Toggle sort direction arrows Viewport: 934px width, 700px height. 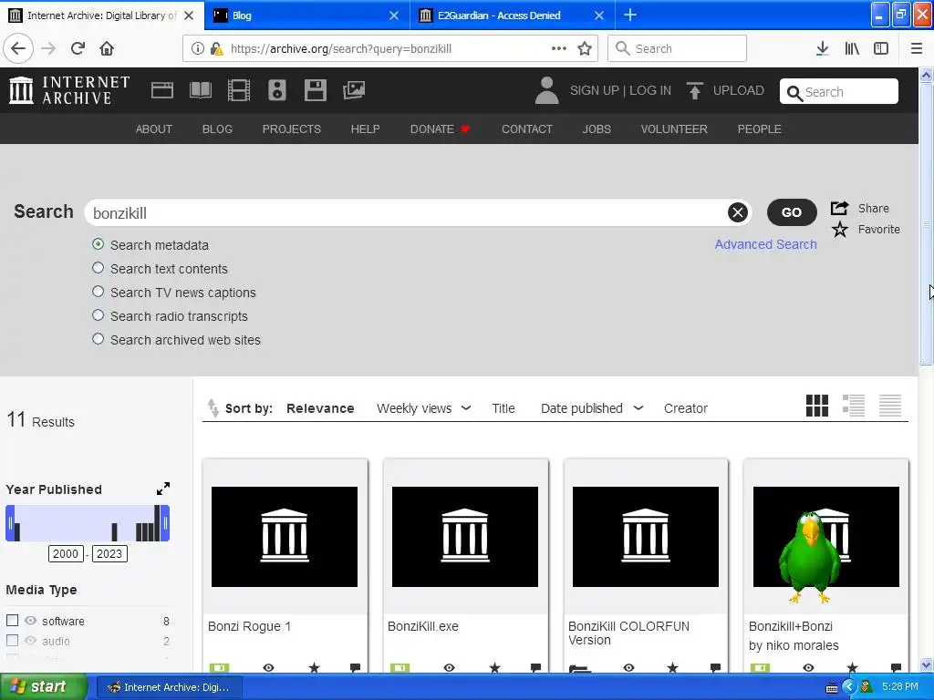coord(213,408)
